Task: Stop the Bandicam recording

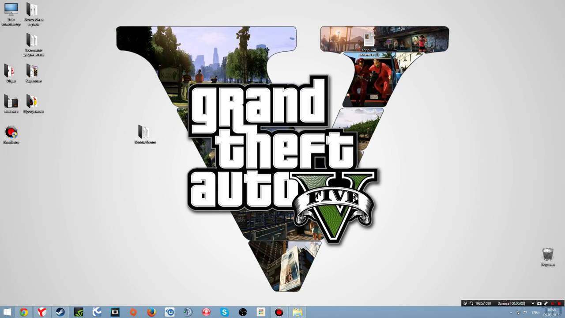Action: click(x=559, y=303)
